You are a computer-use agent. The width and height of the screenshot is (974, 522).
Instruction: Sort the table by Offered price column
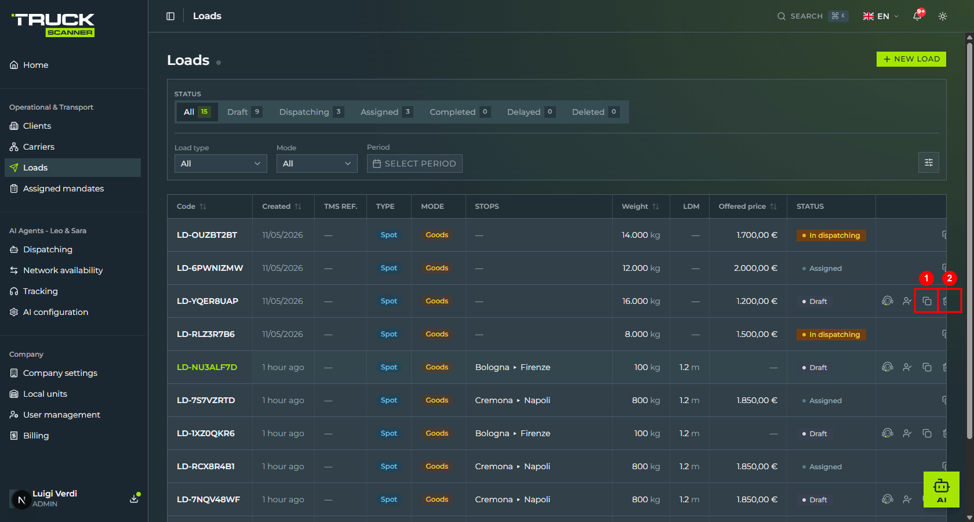click(x=748, y=206)
